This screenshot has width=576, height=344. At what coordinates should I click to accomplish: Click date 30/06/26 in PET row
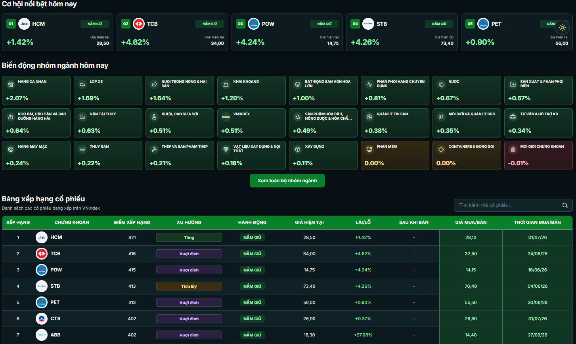click(x=538, y=302)
